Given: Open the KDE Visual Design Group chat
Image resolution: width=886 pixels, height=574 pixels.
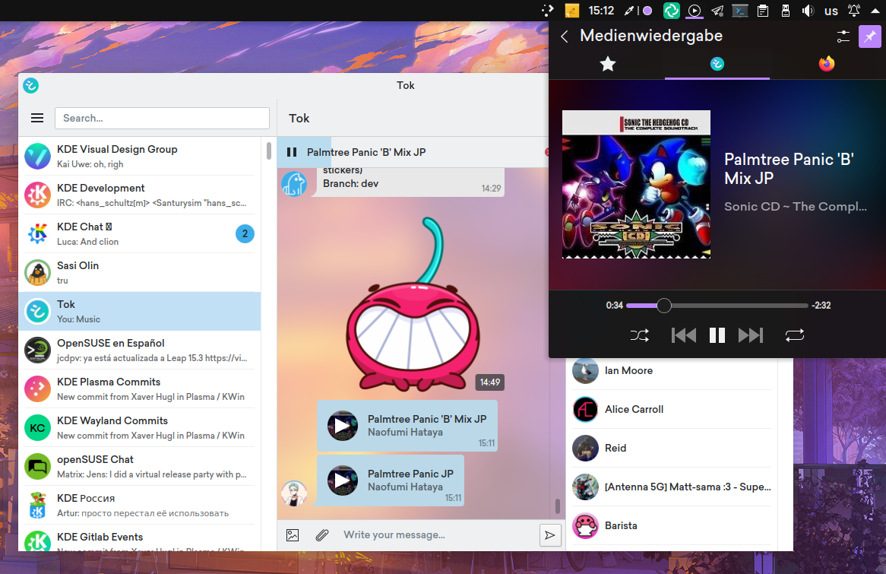Looking at the screenshot, I should coord(140,156).
